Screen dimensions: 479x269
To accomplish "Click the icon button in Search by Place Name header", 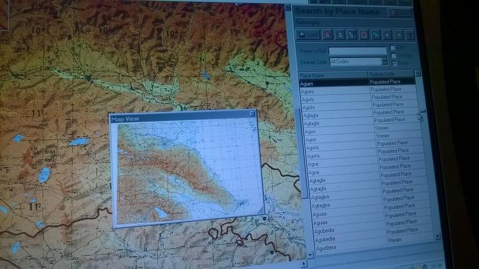I will [399, 13].
